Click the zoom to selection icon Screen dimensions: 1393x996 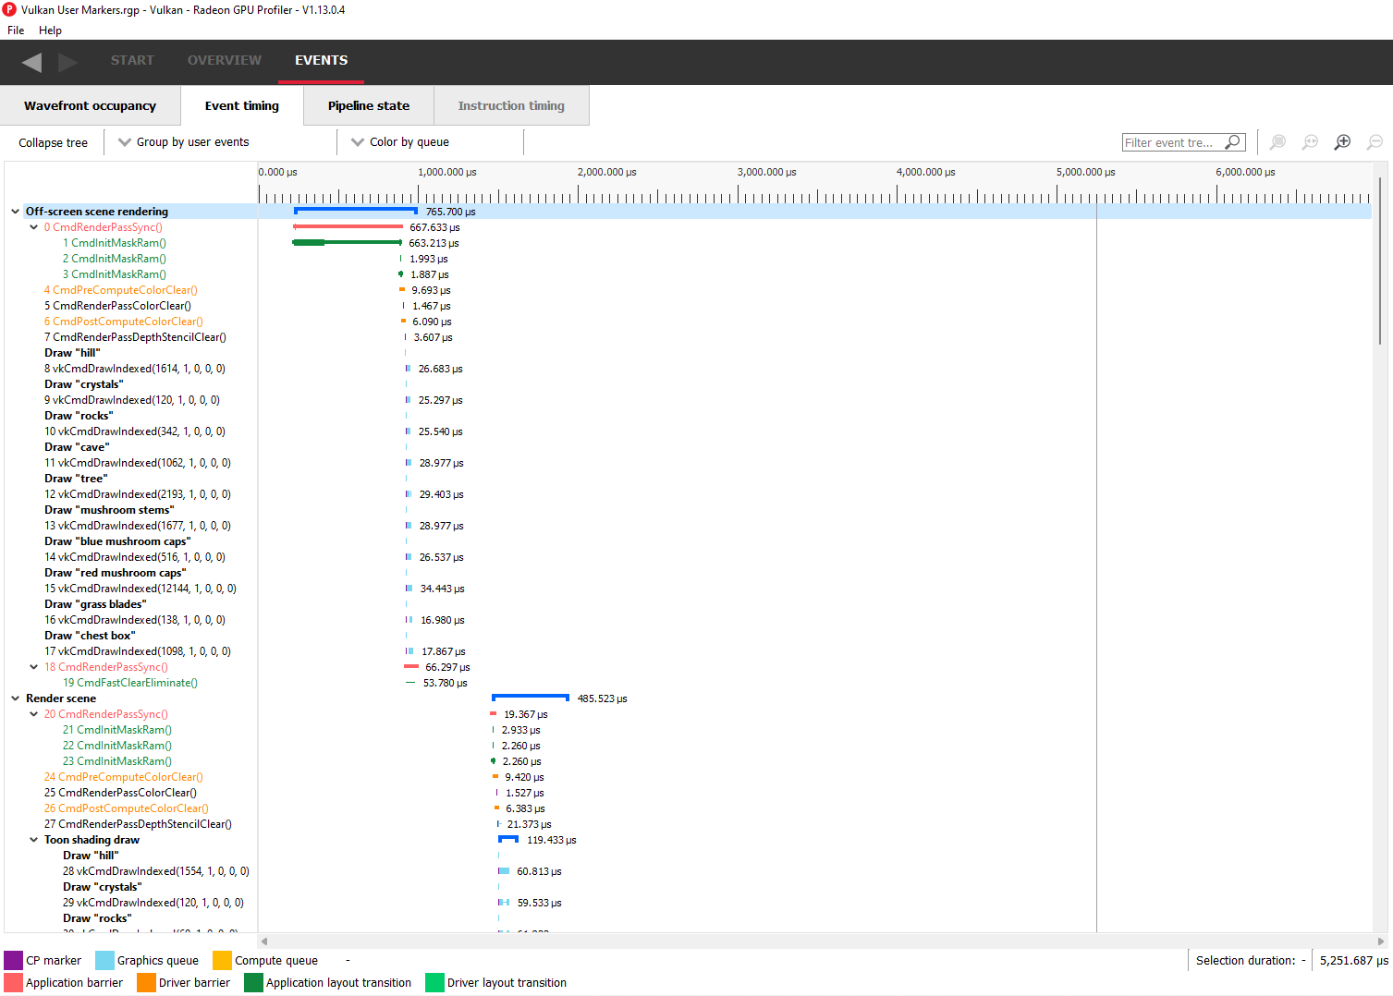click(x=1277, y=142)
